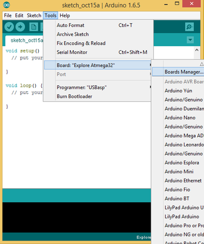Select Arduino Nano board
Image resolution: width=204 pixels, height=244 pixels.
click(x=178, y=117)
